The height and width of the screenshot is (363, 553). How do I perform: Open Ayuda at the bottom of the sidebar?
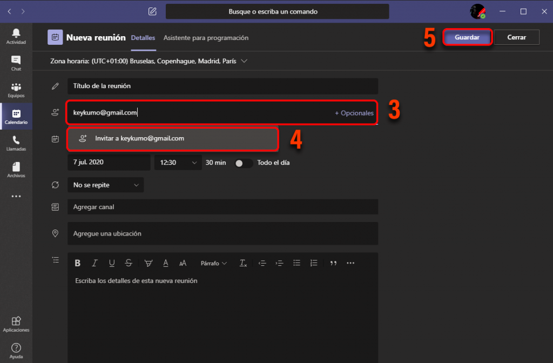tap(16, 350)
